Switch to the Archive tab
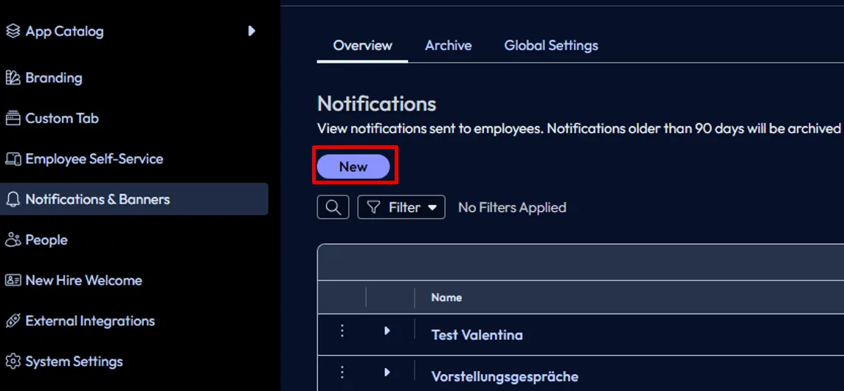The height and width of the screenshot is (391, 844). (449, 46)
